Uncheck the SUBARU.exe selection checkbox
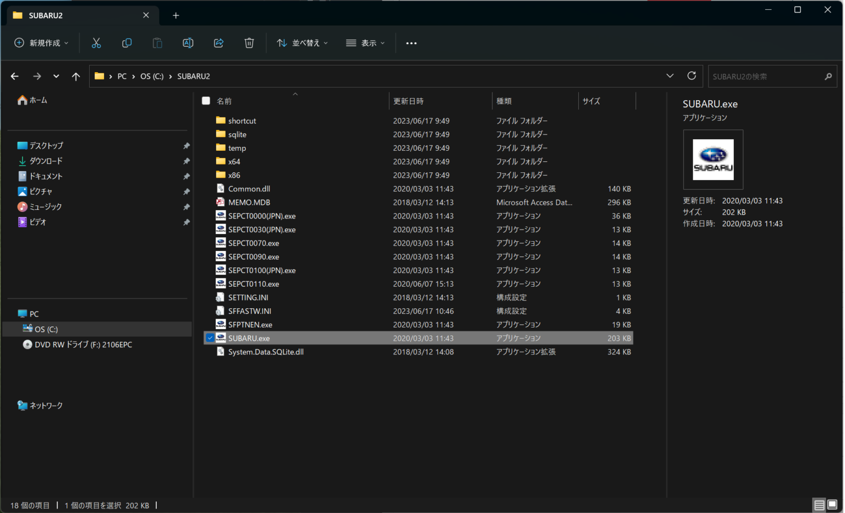845x513 pixels. pyautogui.click(x=210, y=338)
